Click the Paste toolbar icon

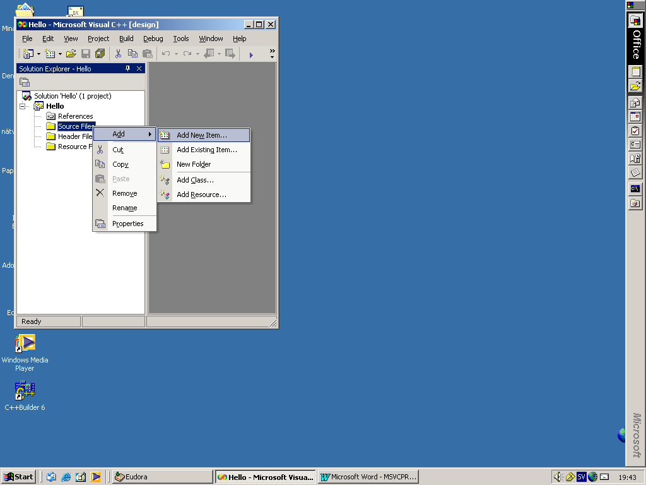pos(147,54)
